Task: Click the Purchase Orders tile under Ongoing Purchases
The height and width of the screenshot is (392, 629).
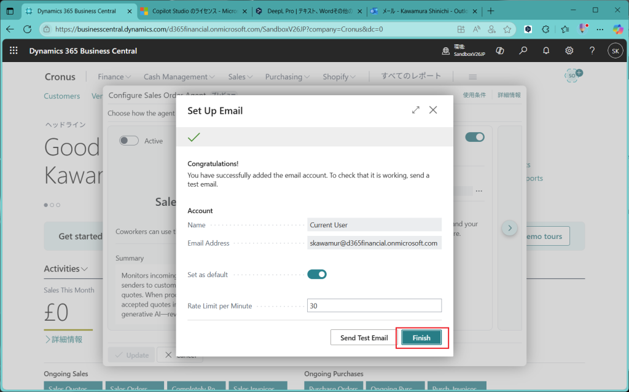Action: pyautogui.click(x=334, y=386)
